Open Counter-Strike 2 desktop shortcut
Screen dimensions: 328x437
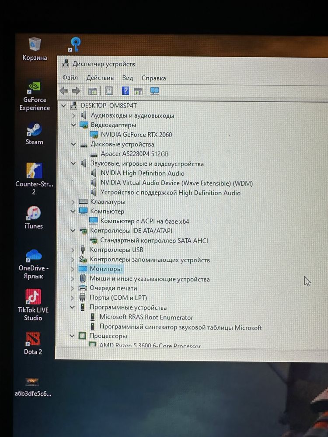pos(34,179)
